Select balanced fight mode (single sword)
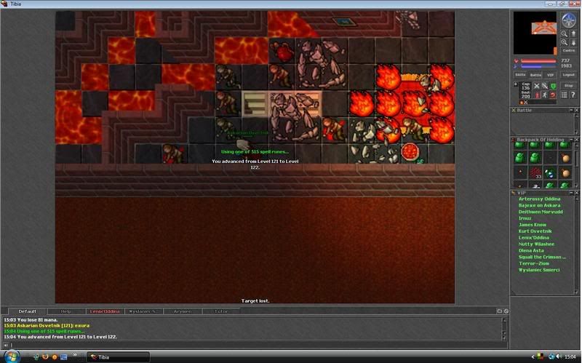Screen dimensions: 582x363 tap(545, 86)
